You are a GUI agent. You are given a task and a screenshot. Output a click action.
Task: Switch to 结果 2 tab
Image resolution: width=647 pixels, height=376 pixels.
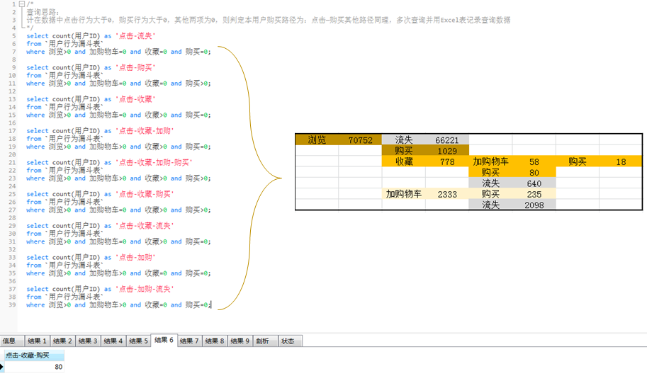coord(62,341)
